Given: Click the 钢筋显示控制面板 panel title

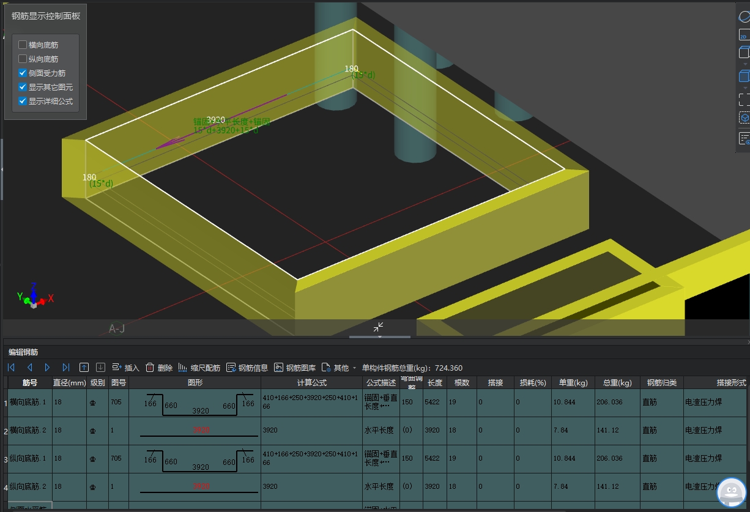Looking at the screenshot, I should point(46,17).
